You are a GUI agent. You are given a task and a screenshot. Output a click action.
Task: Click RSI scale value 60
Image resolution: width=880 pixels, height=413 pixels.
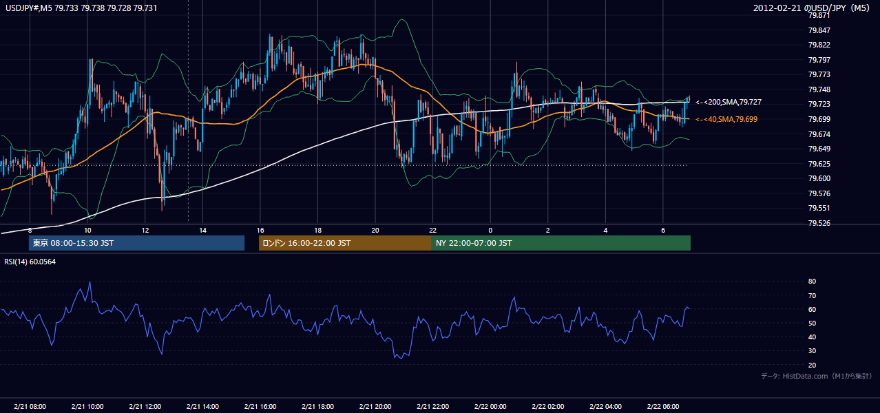813,309
